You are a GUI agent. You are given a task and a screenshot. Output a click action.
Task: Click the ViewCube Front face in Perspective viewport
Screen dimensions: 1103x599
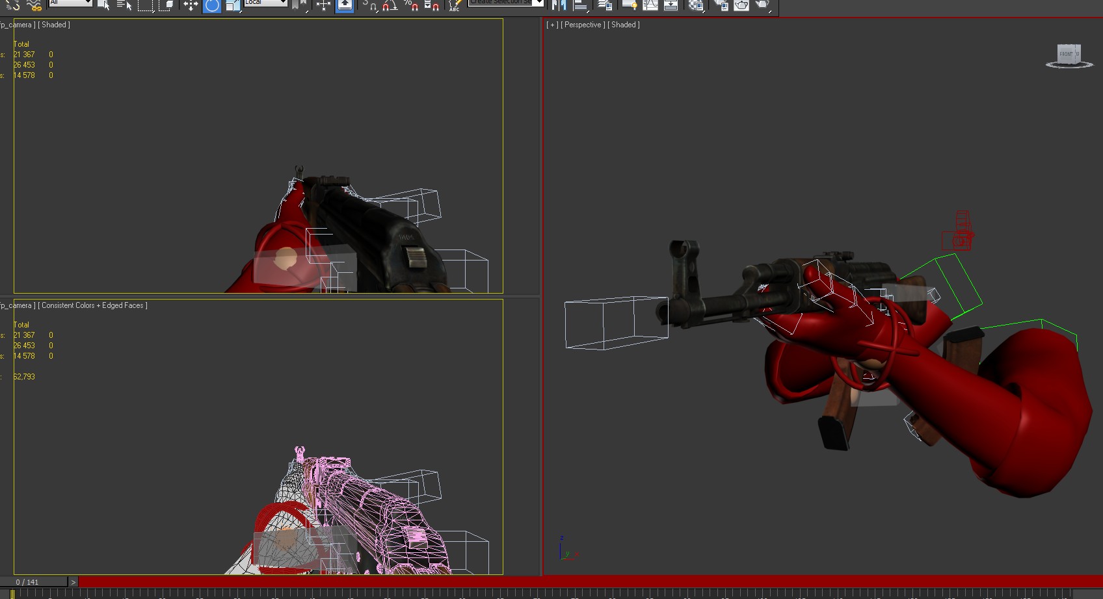click(x=1067, y=54)
